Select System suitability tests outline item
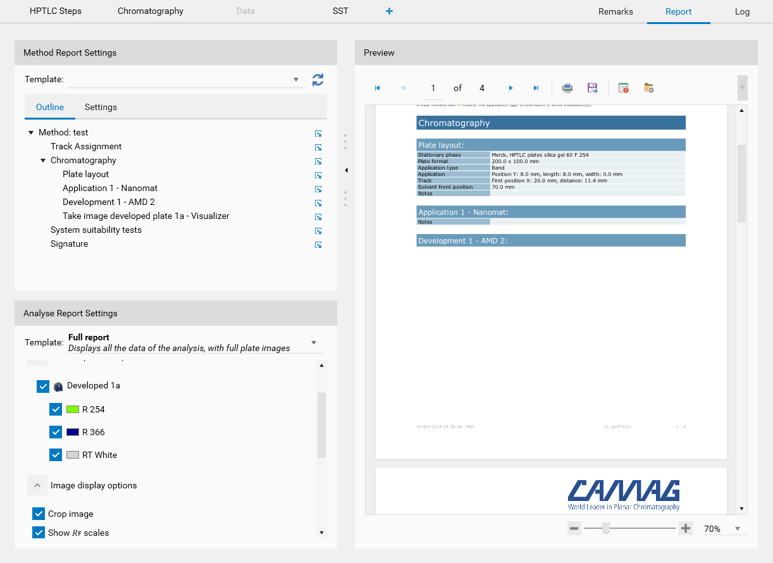This screenshot has height=563, width=773. pos(96,230)
